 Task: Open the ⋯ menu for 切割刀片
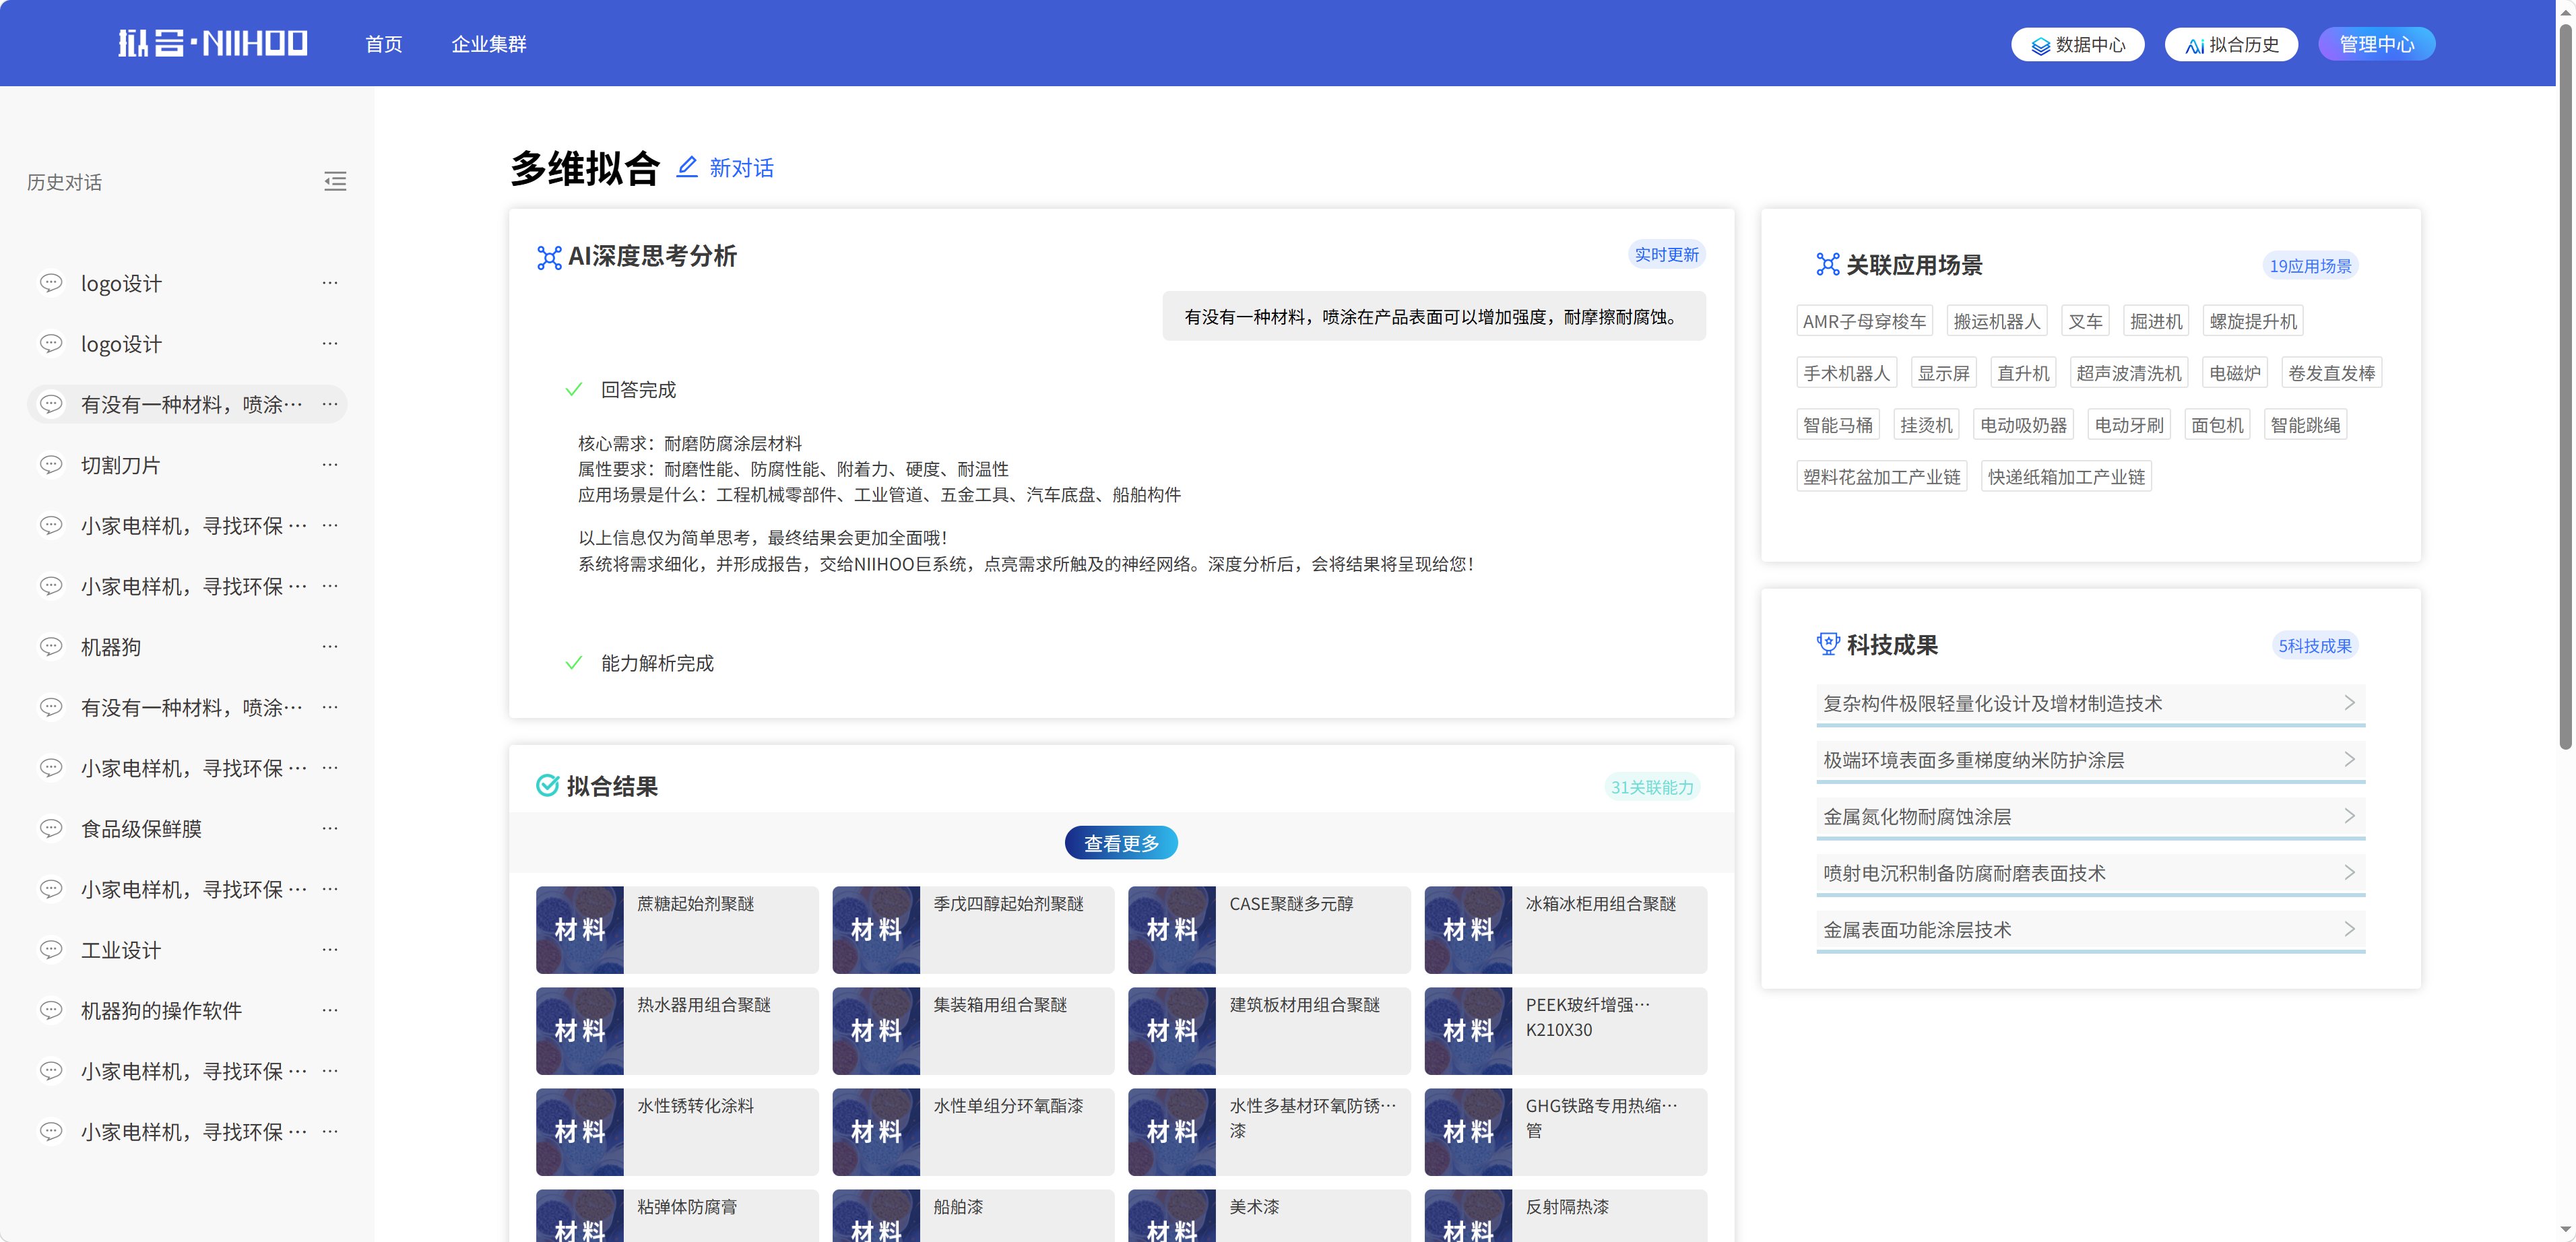(x=330, y=464)
